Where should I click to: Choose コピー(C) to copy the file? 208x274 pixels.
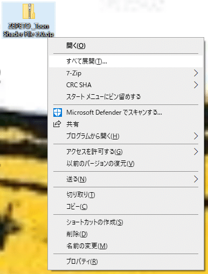point(126,207)
